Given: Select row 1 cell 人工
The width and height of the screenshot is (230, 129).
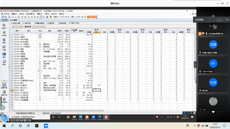Looking at the screenshot, I should pos(28,34).
